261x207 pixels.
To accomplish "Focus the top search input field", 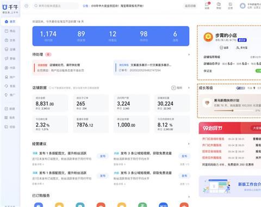I will 56,6.
